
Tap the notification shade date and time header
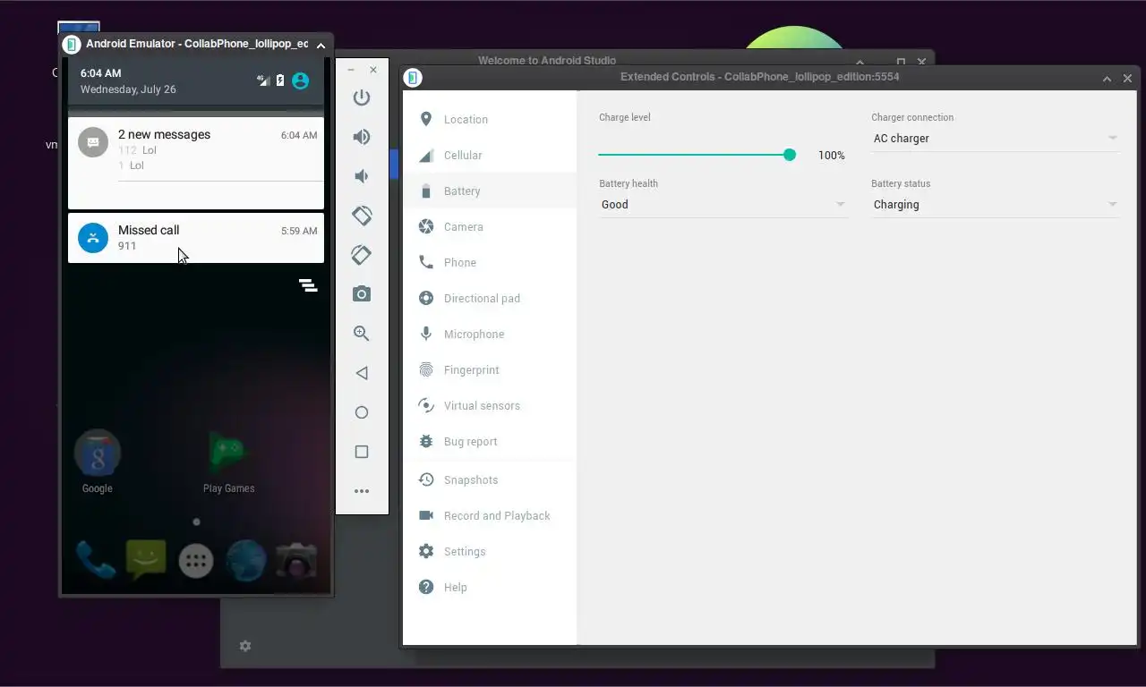point(128,81)
